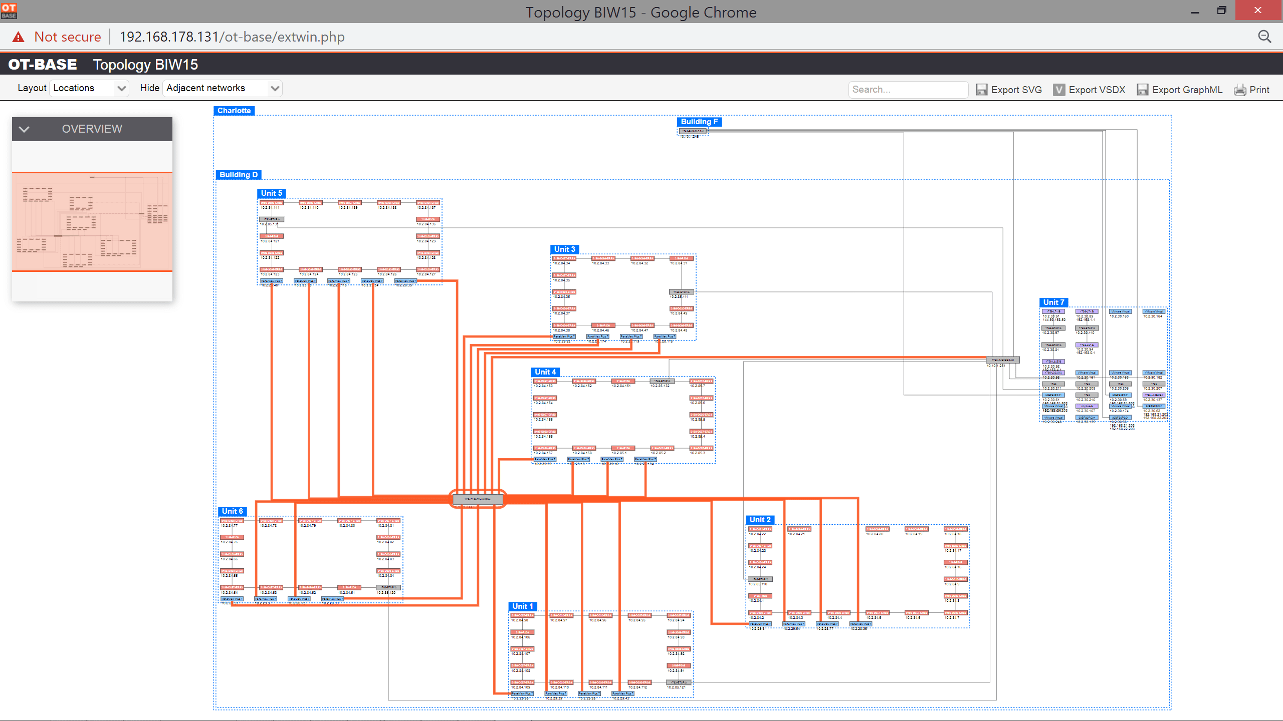Click Unit 7 controller node at 10.2.30.91
The image size is (1283, 721).
[1053, 311]
